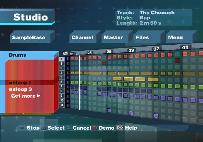Click the red circle Demo icon
Image resolution: width=203 pixels, height=142 pixels.
95,128
